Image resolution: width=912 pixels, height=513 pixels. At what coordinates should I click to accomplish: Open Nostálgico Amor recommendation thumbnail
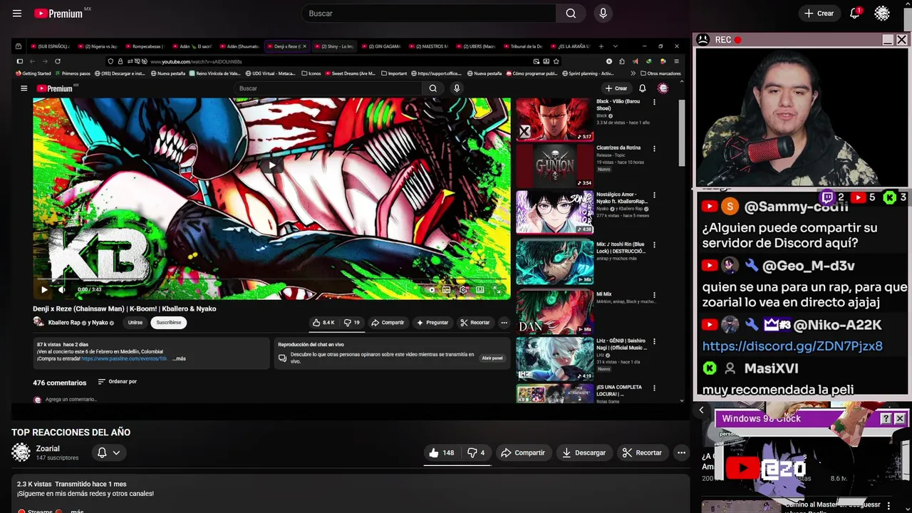click(554, 212)
